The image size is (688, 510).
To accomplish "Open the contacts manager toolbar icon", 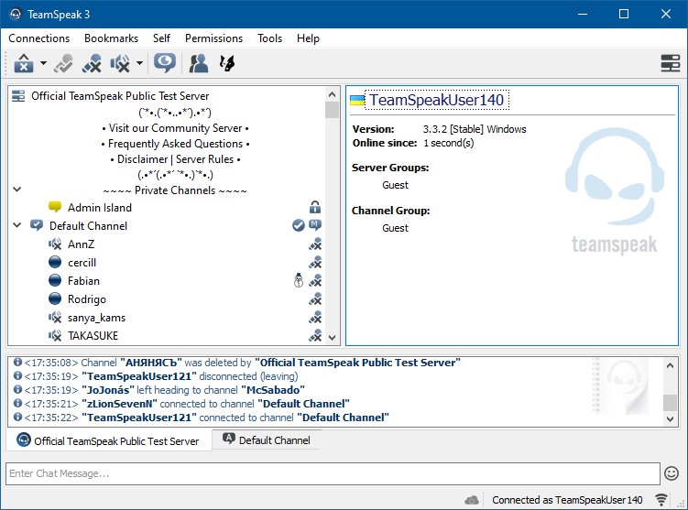I will pyautogui.click(x=198, y=63).
